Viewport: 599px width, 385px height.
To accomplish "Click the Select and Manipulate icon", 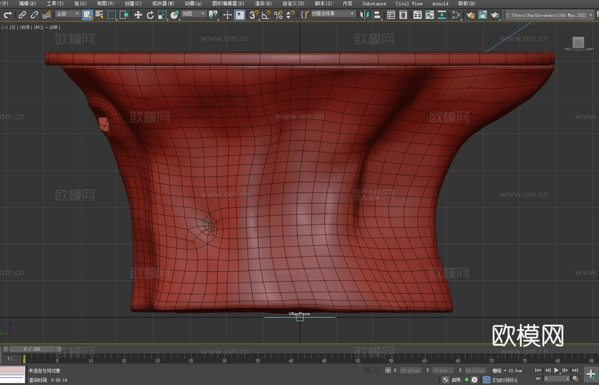I will point(228,15).
